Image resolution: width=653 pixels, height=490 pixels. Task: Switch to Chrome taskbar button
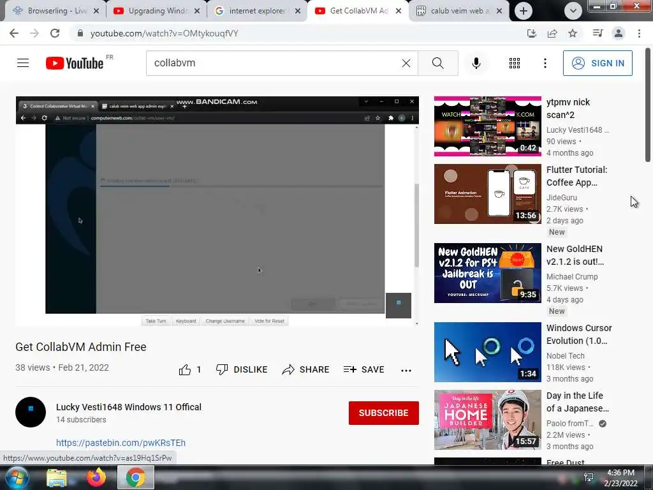[x=136, y=477]
